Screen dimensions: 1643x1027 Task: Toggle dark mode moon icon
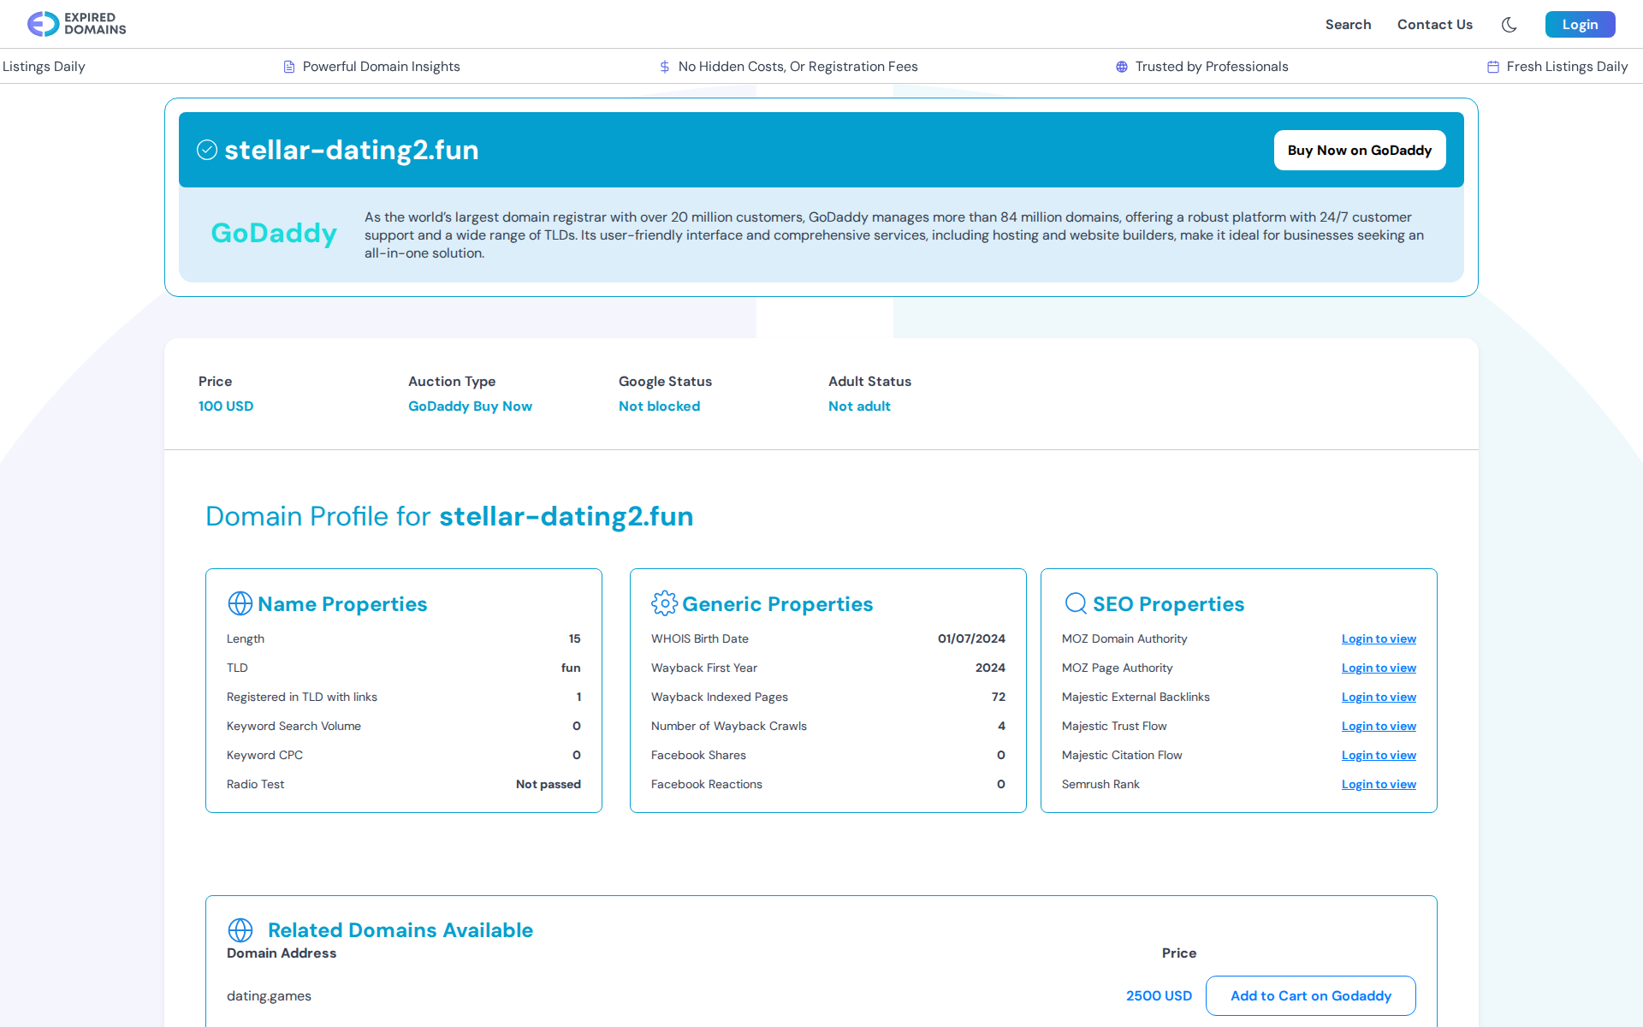coord(1509,25)
